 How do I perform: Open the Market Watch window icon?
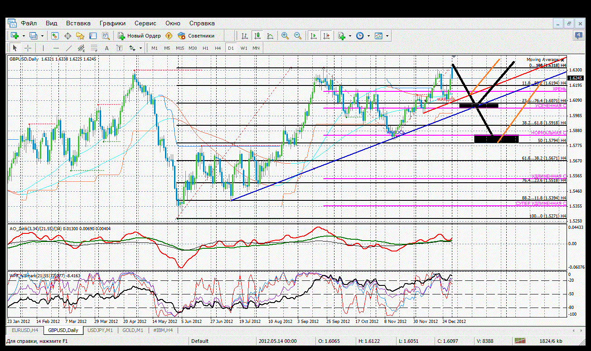(55, 36)
